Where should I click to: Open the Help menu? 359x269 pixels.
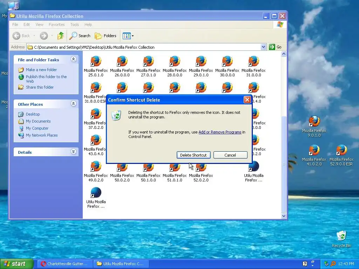pyautogui.click(x=88, y=25)
